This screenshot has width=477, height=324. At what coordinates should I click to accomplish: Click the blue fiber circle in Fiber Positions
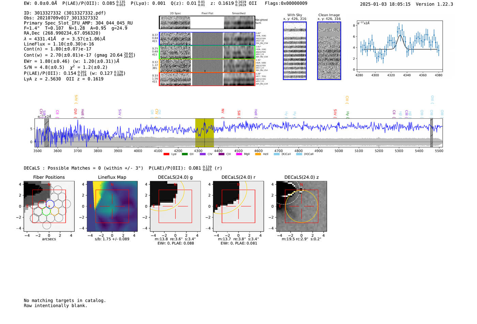pos(50,204)
